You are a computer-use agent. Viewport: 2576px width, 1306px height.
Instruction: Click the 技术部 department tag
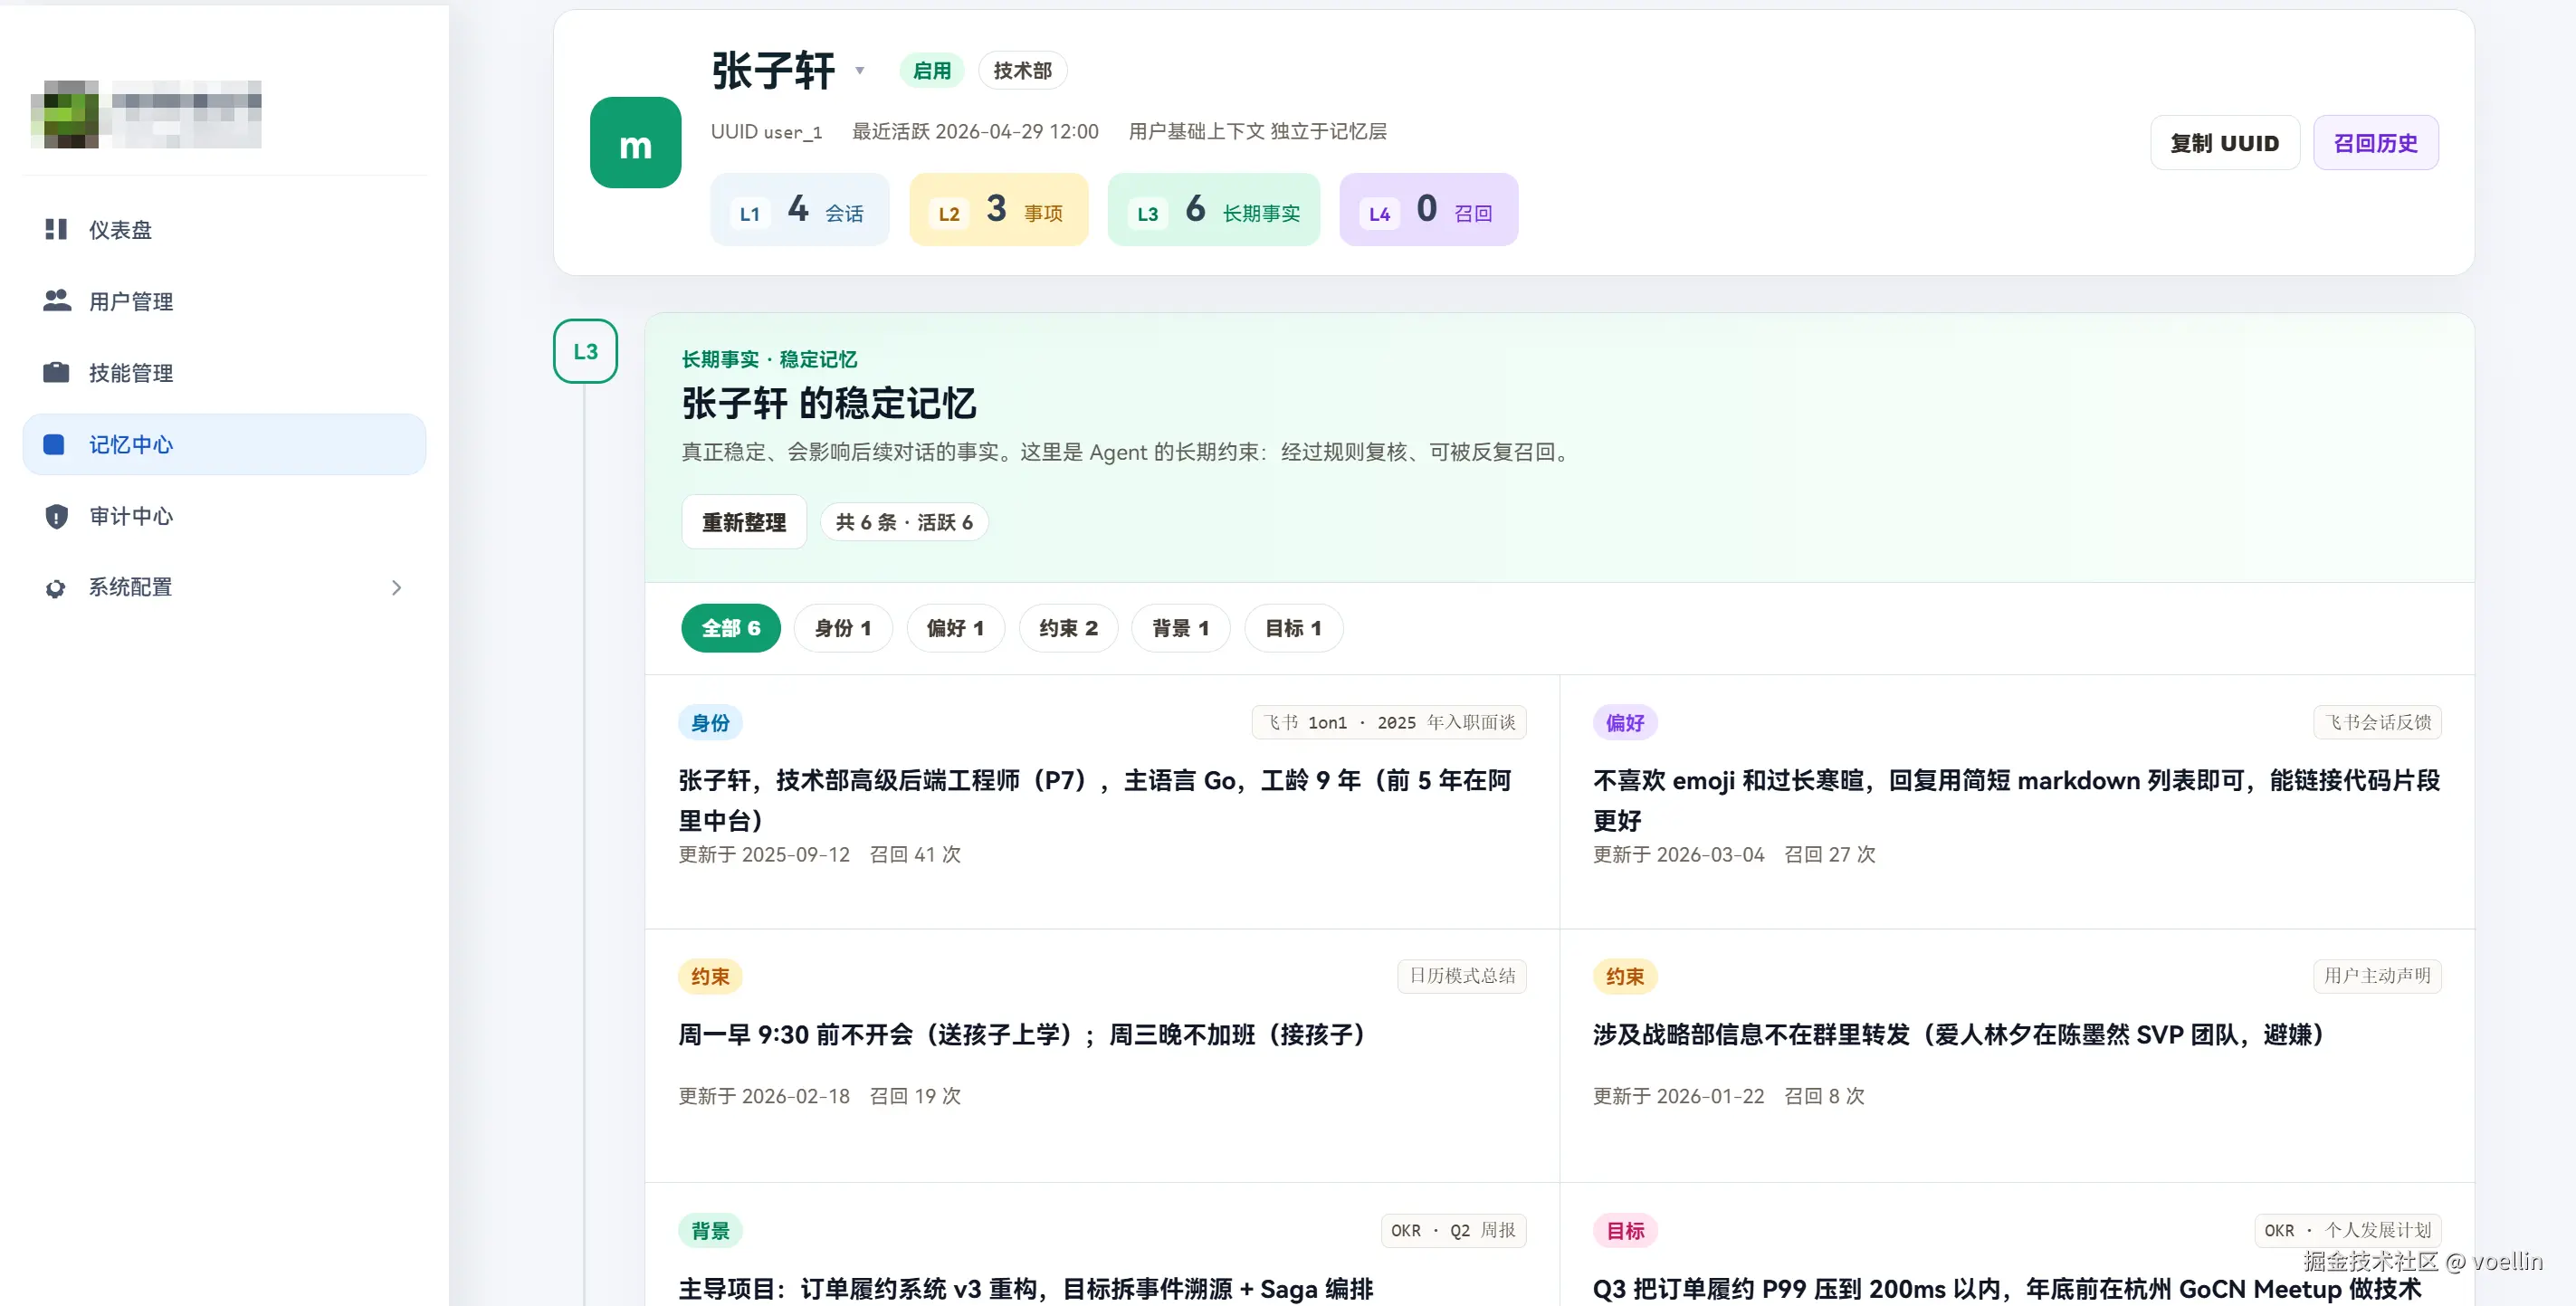(1022, 70)
